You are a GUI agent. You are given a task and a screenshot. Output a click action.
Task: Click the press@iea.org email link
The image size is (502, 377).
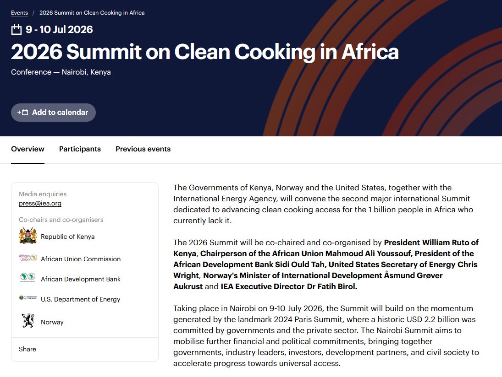[40, 203]
